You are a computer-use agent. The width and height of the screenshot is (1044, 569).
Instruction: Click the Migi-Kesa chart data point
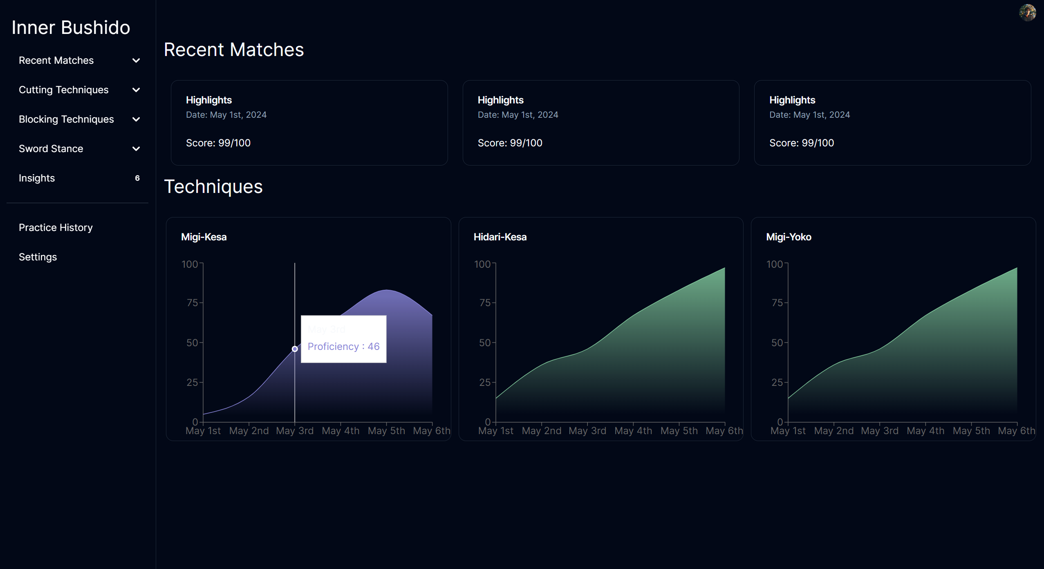pyautogui.click(x=295, y=349)
